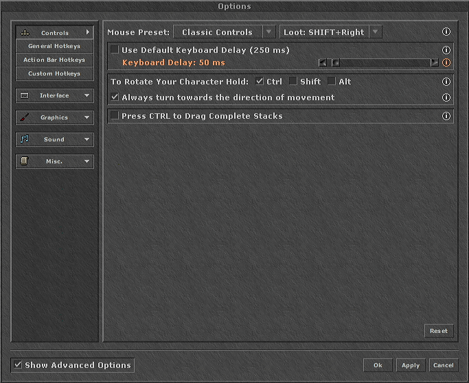Toggle Always turn towards direction of movement

[x=115, y=97]
